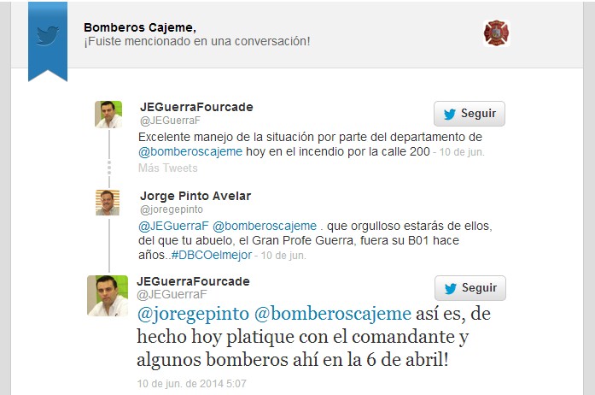Click the Twitter bird in the first Seguir button
595x395 pixels.
(450, 114)
